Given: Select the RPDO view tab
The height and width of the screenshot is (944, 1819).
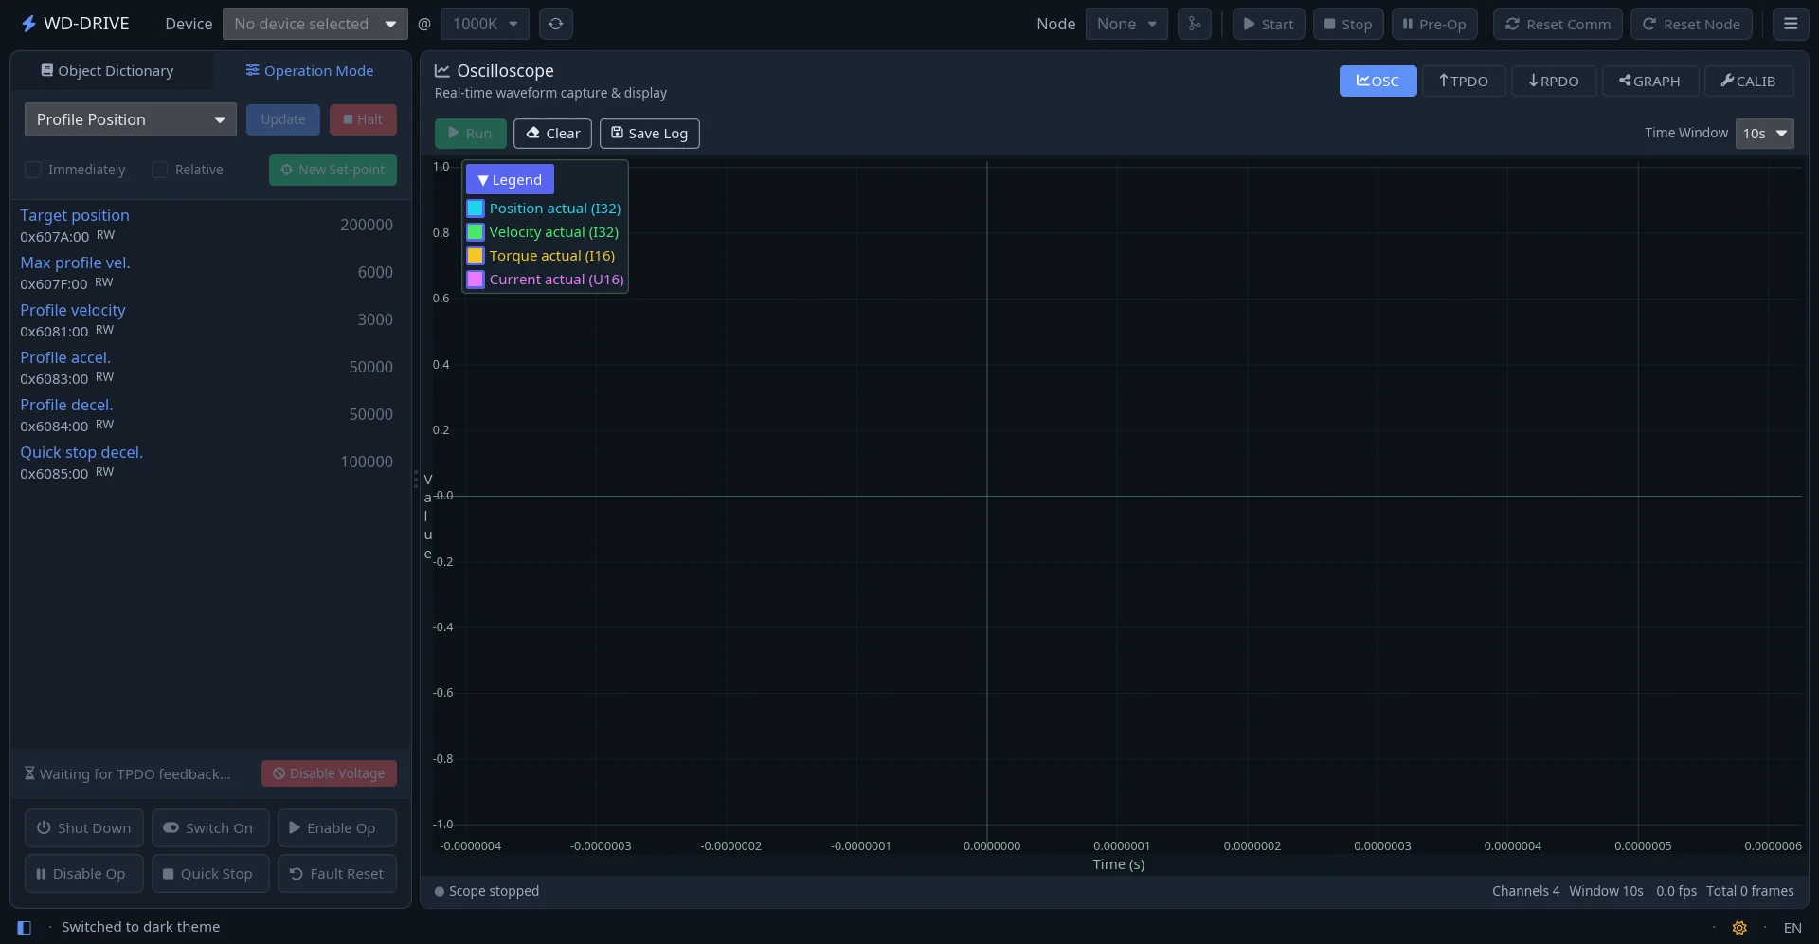Looking at the screenshot, I should [1554, 81].
